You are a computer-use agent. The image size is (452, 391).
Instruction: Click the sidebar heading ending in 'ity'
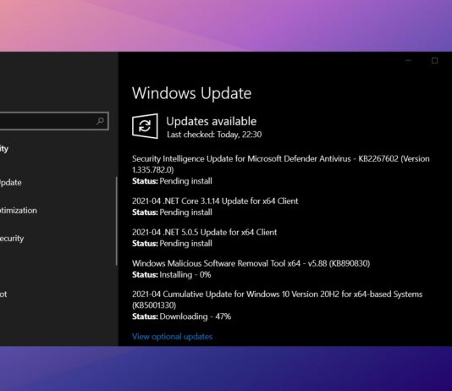(x=4, y=149)
